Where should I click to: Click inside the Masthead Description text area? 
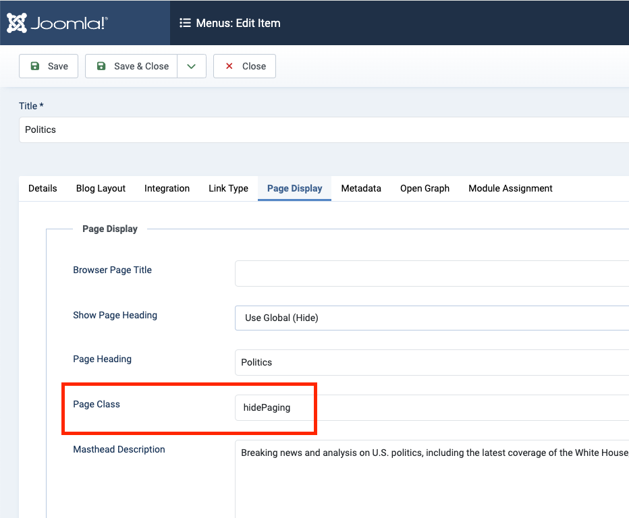(x=432, y=479)
